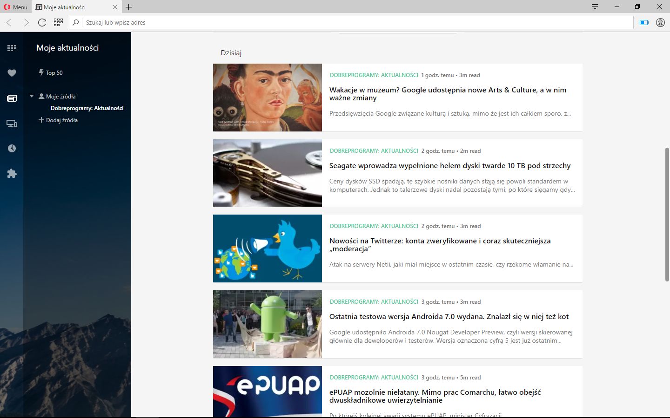Open the Seagate helium drives headline
670x418 pixels.
(450, 166)
